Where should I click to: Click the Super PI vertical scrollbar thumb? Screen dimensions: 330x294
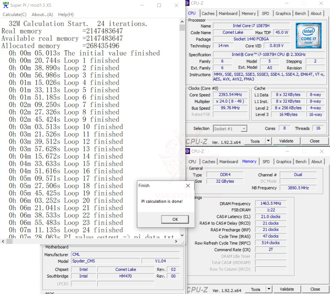(182, 28)
